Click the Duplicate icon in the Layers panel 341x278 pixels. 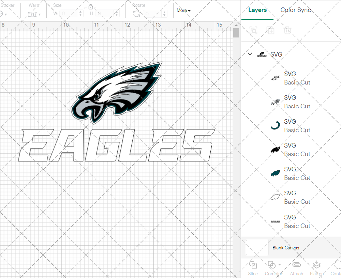(x=270, y=30)
